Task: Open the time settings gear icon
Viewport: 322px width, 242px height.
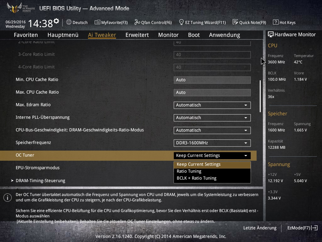Action: [x=56, y=21]
